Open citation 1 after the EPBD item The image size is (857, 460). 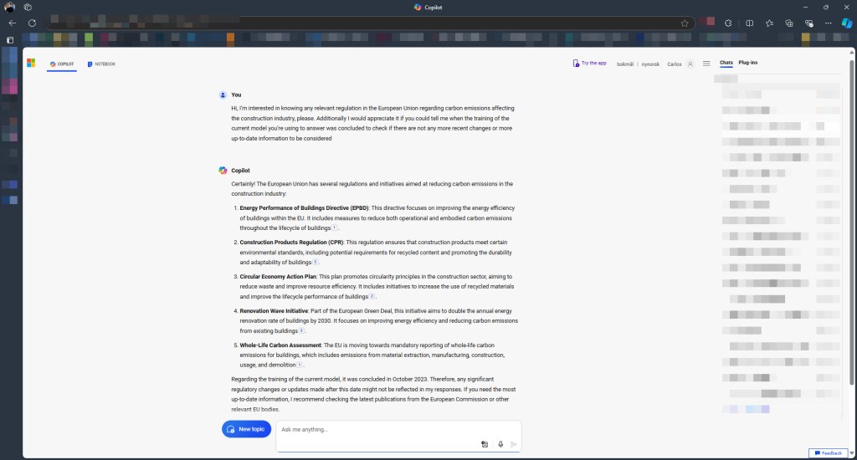(335, 227)
